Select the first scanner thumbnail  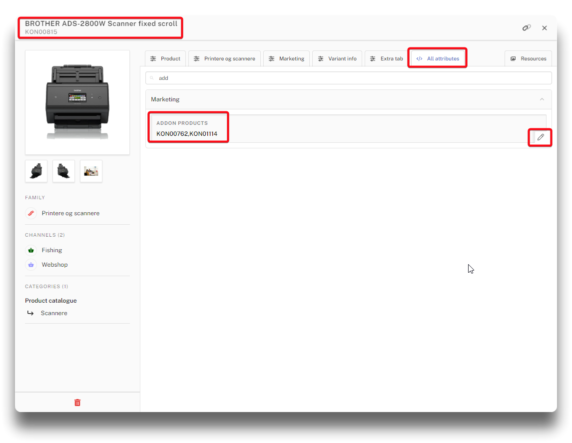36,171
